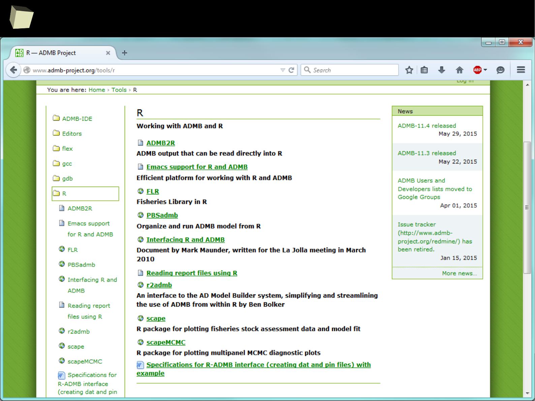535x401 pixels.
Task: Click the scrollbar down arrow
Action: coord(527,393)
